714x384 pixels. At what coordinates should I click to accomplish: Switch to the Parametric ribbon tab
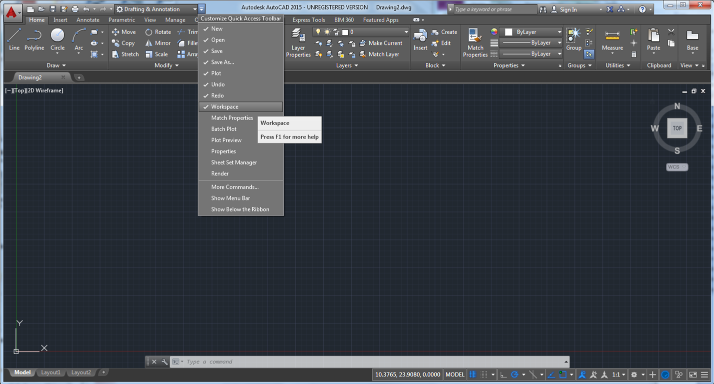[122, 20]
